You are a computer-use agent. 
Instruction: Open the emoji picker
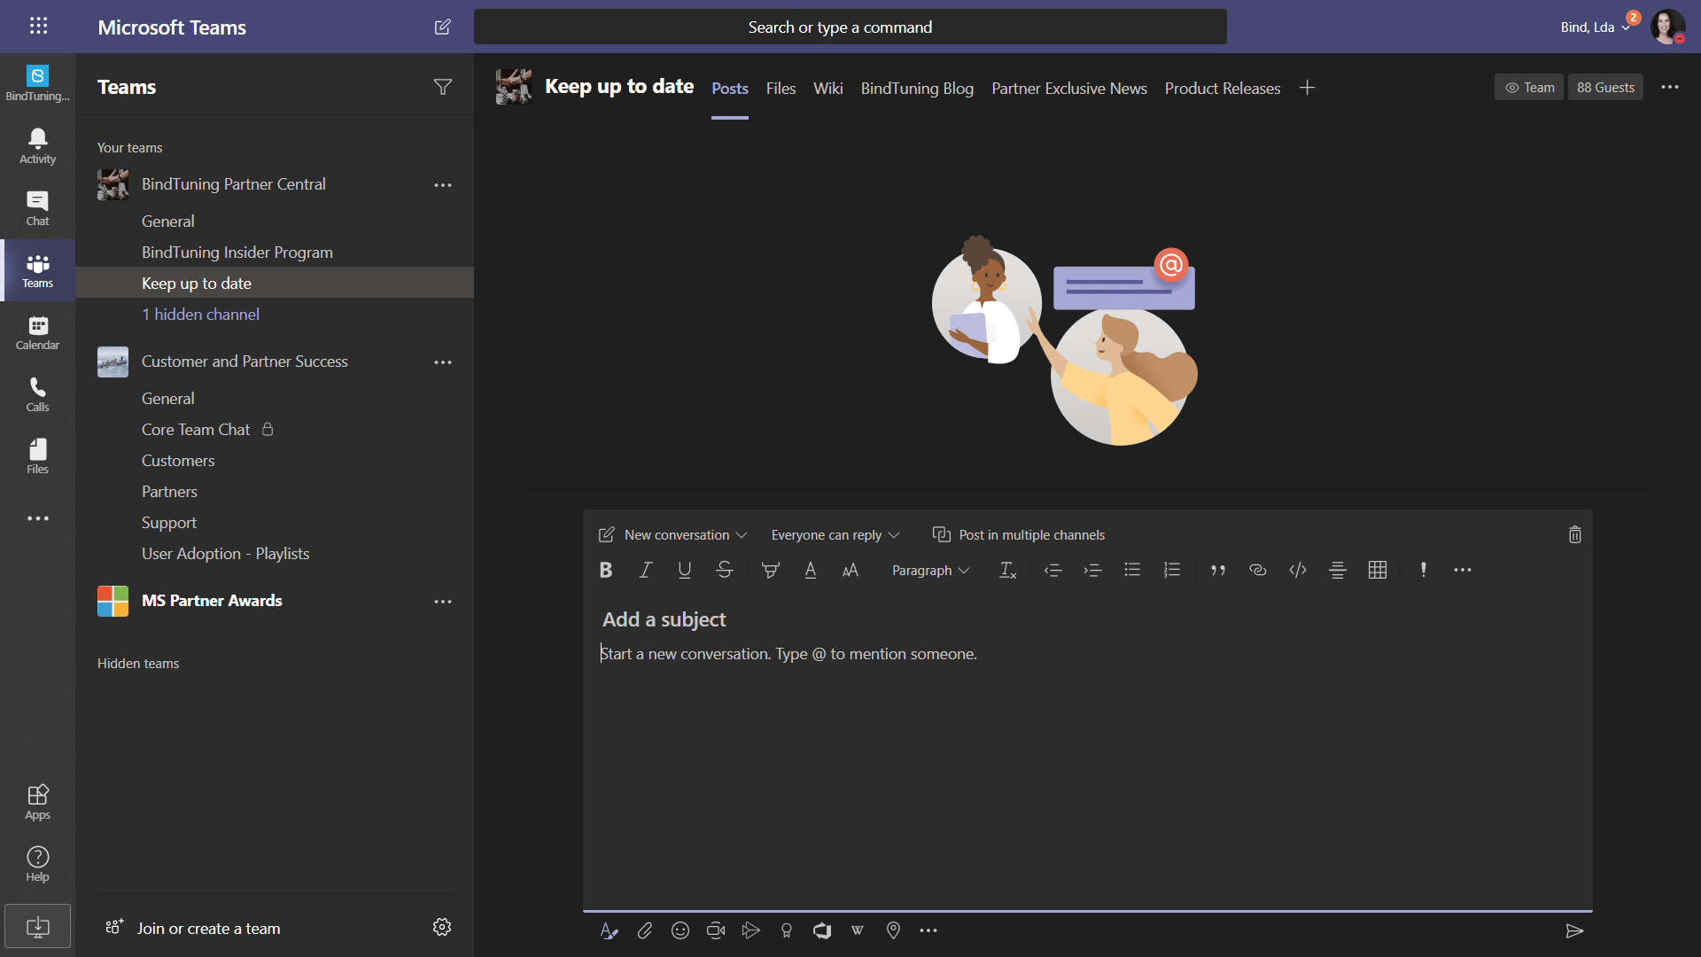[x=680, y=930]
